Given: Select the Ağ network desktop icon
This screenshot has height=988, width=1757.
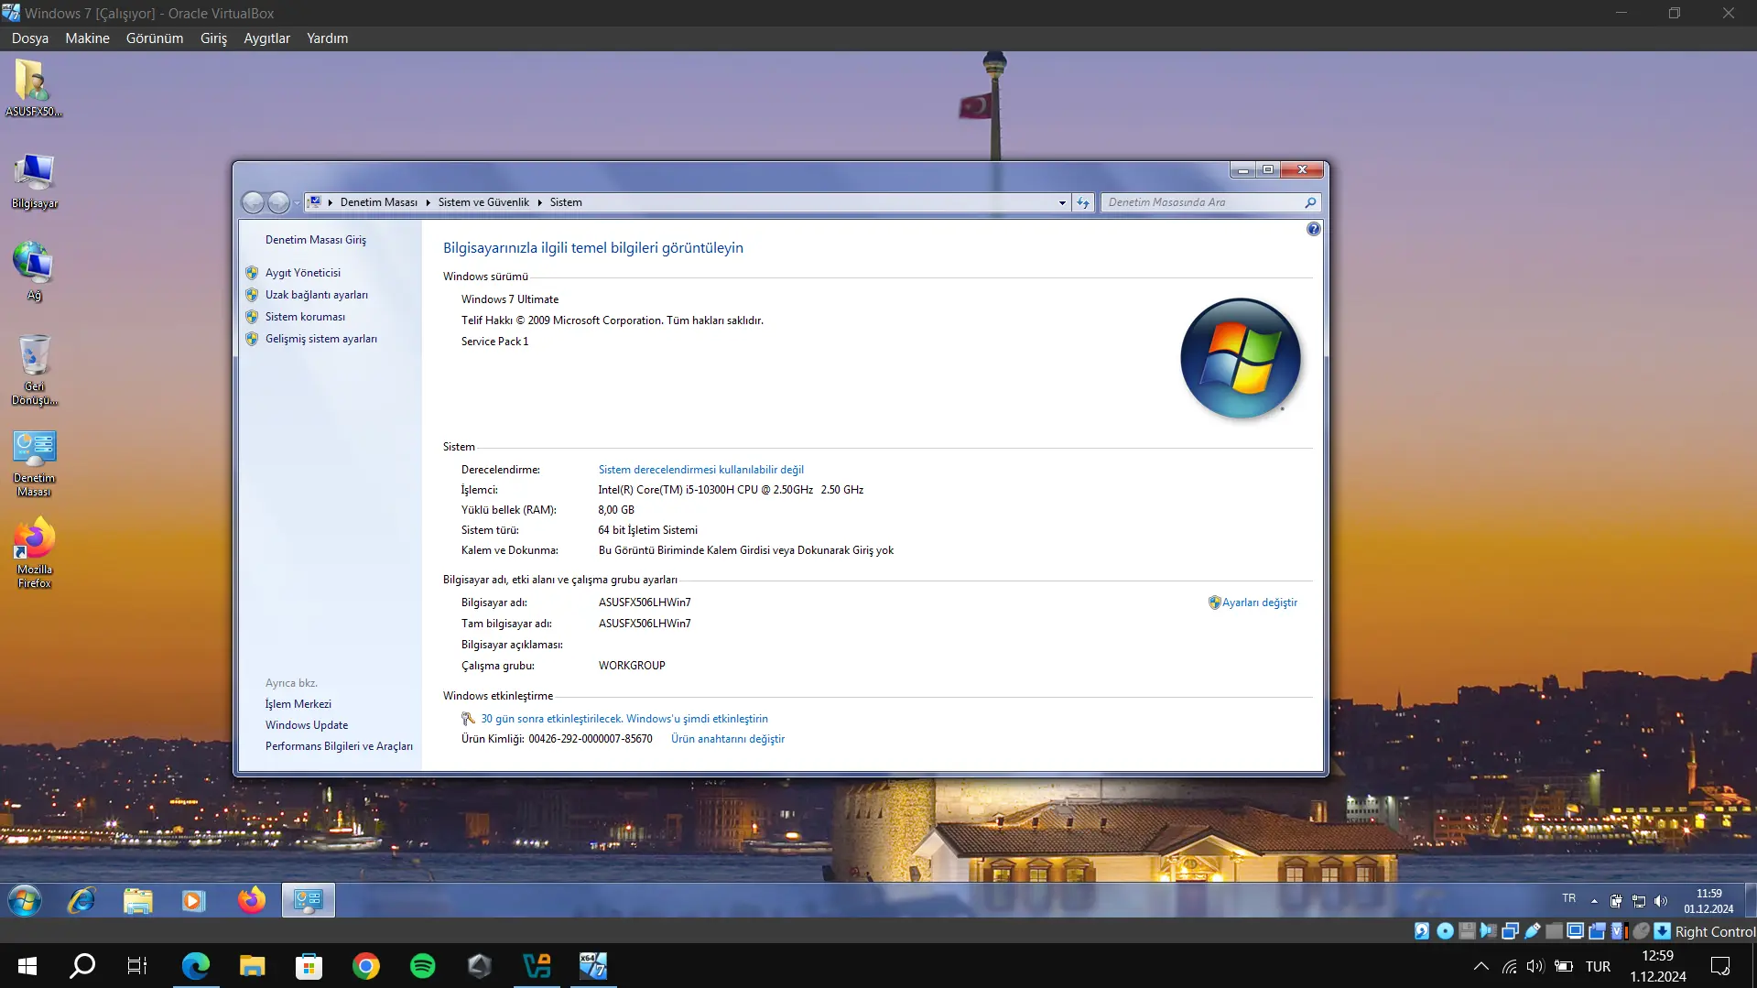Looking at the screenshot, I should (34, 271).
